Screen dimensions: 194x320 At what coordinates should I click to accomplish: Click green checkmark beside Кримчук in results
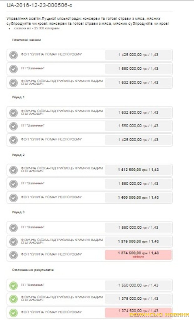click(13, 299)
